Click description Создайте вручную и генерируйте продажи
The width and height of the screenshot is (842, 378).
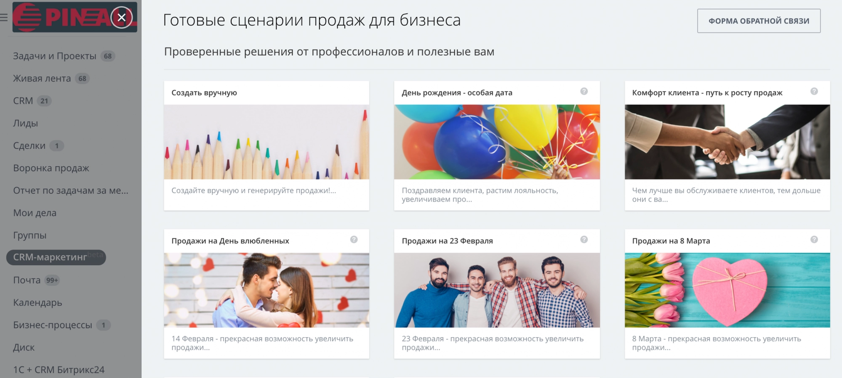click(253, 190)
